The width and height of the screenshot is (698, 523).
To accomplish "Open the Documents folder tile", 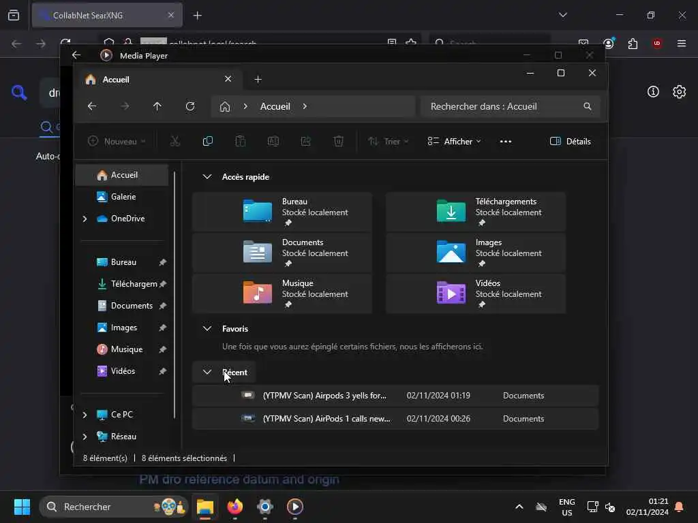I will (x=282, y=253).
